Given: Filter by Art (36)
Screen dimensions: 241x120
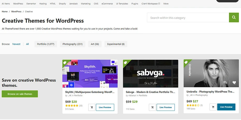Looking at the screenshot, I should (x=95, y=44).
